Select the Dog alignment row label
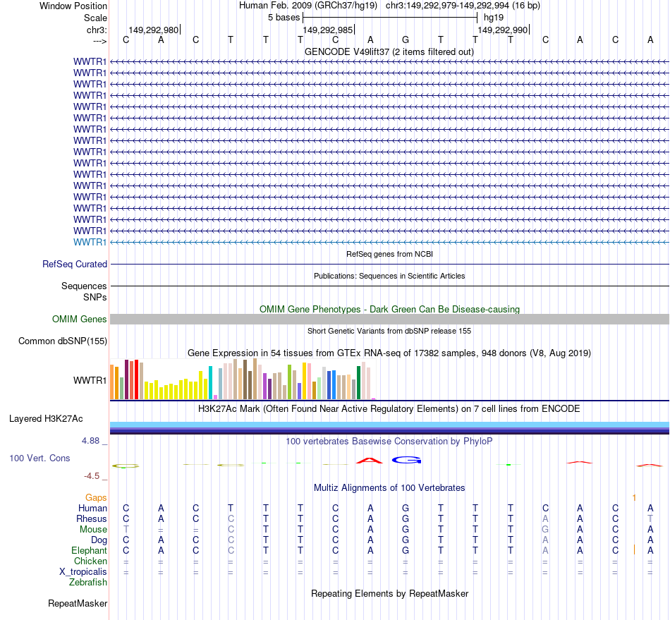670x620 pixels. click(x=99, y=540)
